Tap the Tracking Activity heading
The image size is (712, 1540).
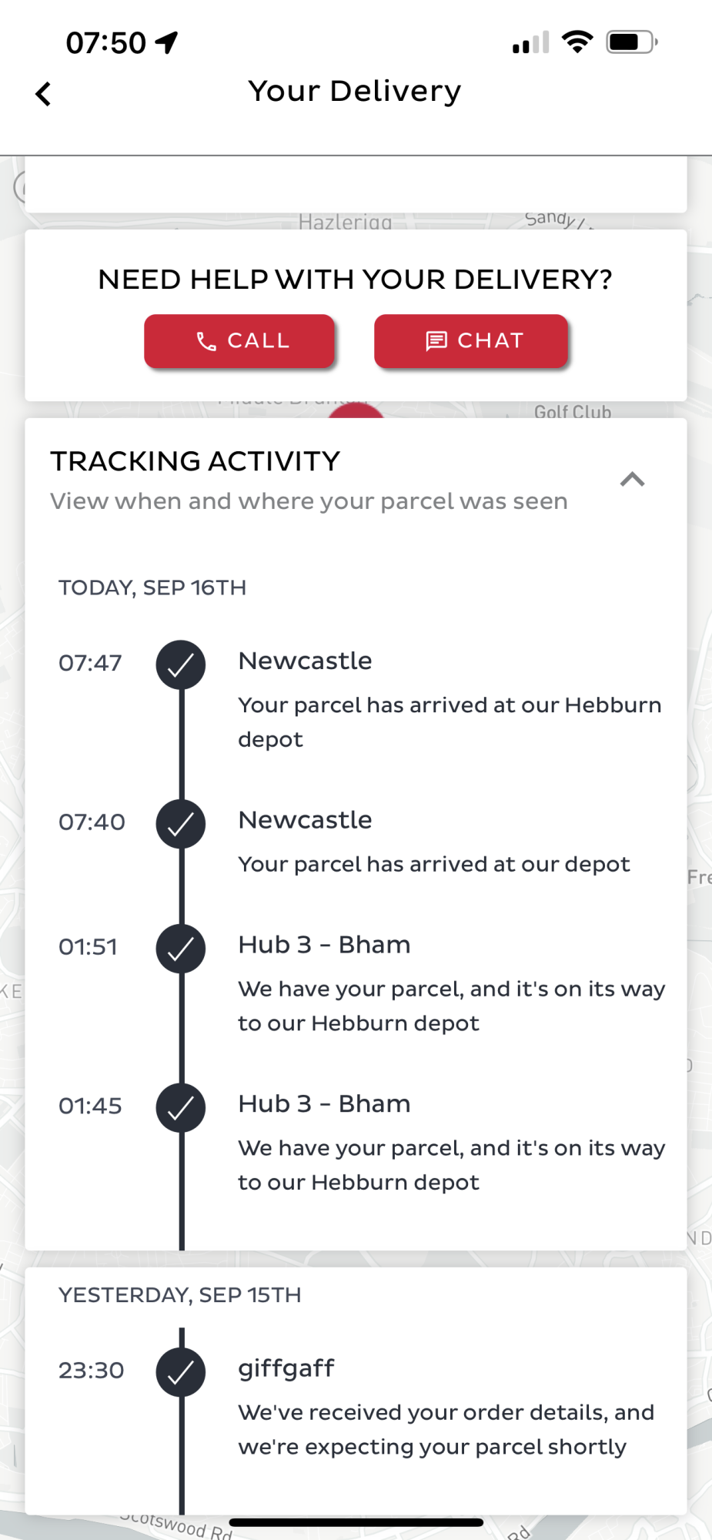[196, 461]
